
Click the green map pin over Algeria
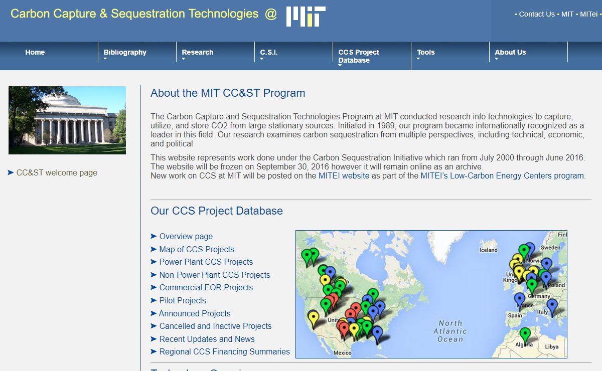pyautogui.click(x=525, y=335)
